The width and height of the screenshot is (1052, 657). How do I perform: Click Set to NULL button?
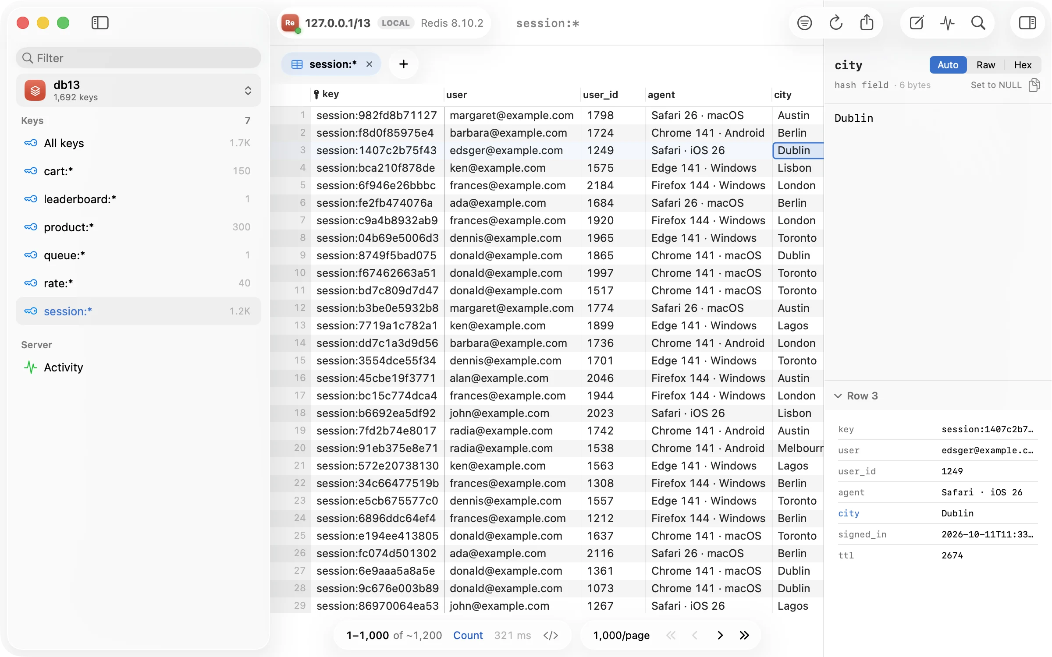996,85
